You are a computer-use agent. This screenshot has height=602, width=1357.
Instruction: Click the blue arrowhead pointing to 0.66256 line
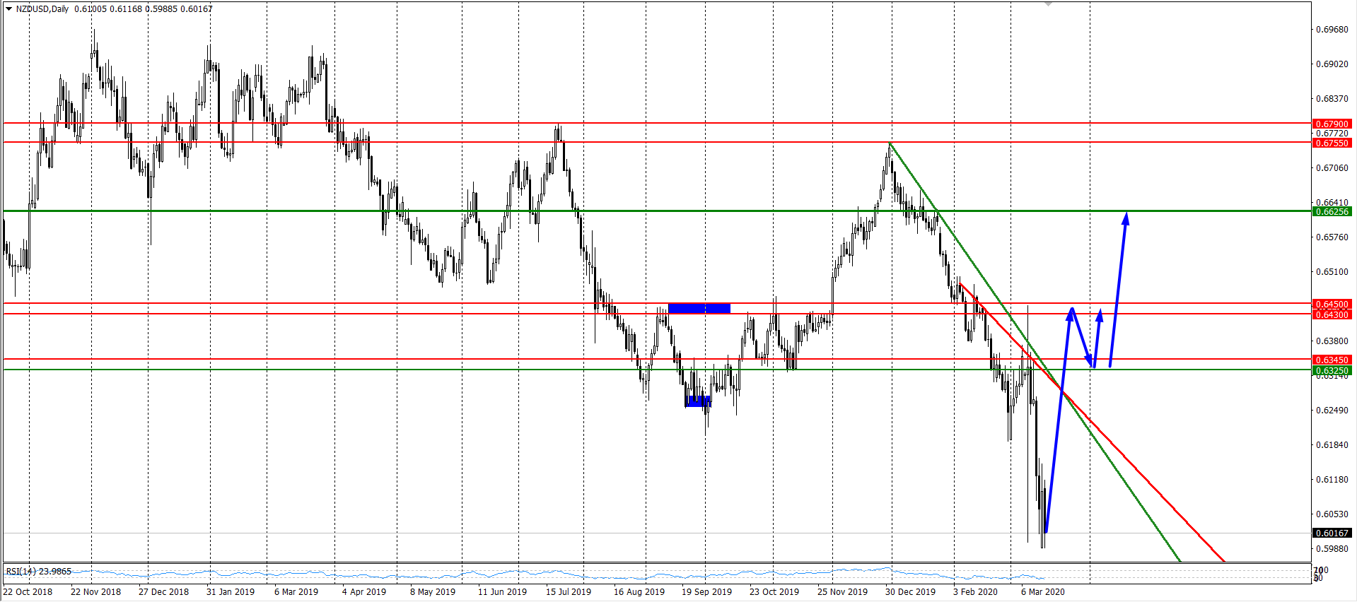coord(1126,218)
